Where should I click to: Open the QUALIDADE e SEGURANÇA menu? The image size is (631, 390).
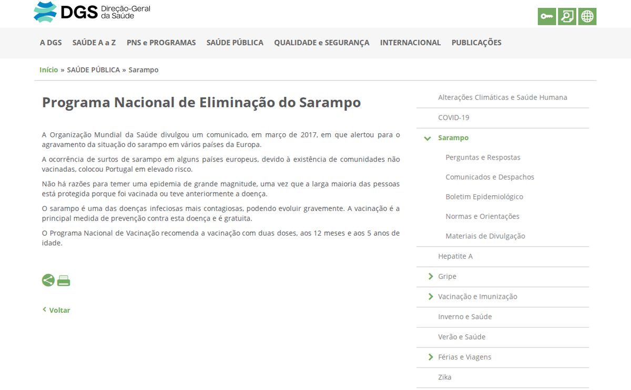[322, 43]
